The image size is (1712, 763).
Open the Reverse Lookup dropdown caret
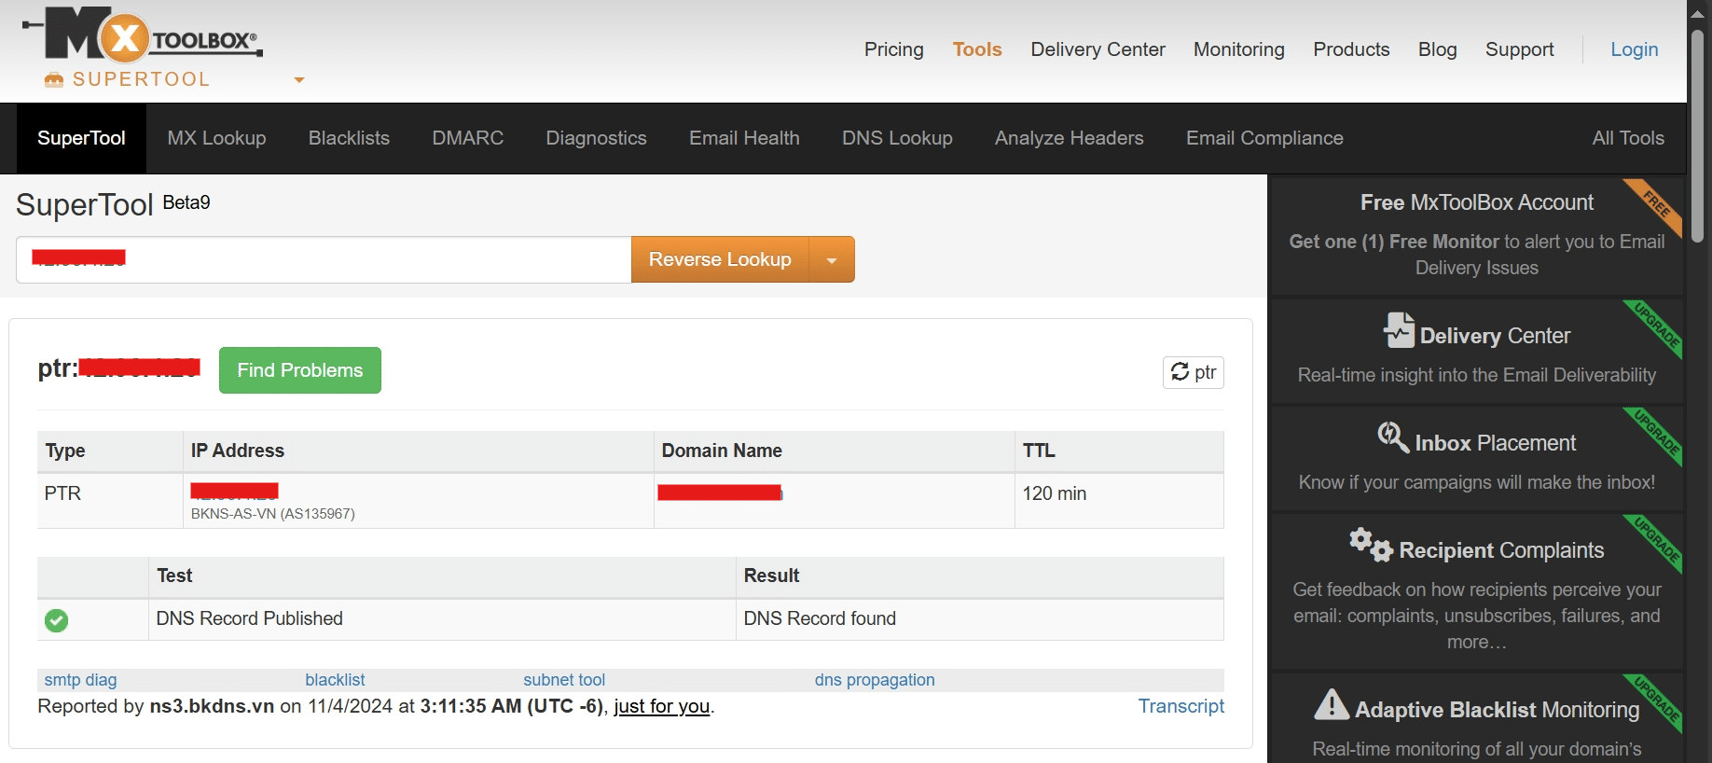pyautogui.click(x=832, y=260)
